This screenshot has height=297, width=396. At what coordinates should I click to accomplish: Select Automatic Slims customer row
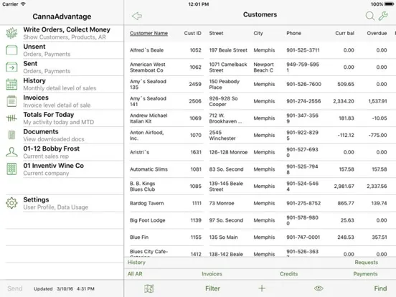[x=260, y=169]
